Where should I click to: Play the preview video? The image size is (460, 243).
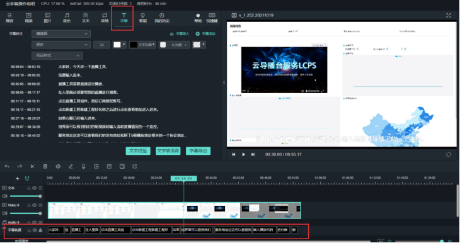point(243,154)
